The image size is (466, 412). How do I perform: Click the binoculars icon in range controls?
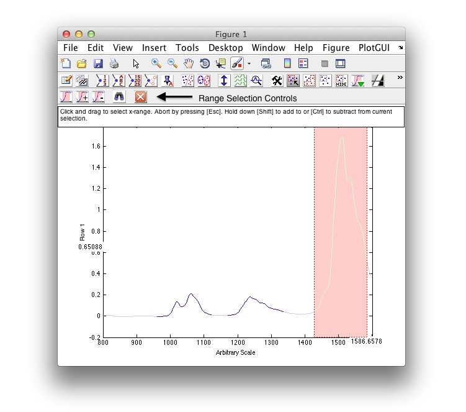pyautogui.click(x=120, y=97)
